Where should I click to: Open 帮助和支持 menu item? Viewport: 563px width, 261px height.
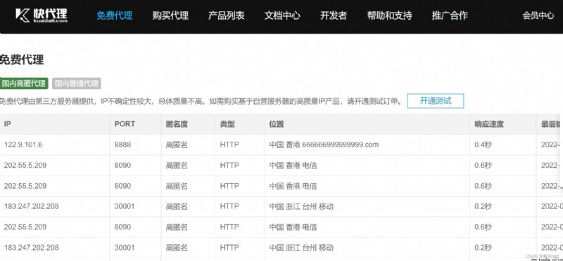389,15
